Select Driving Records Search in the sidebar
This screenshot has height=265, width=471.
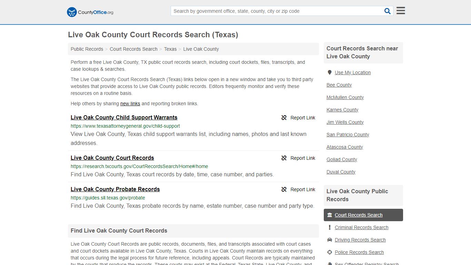360,240
